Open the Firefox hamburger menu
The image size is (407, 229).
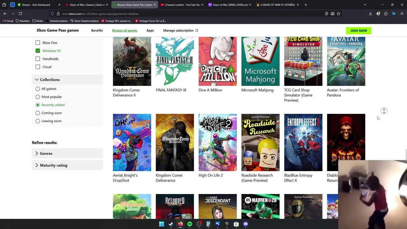(x=402, y=14)
